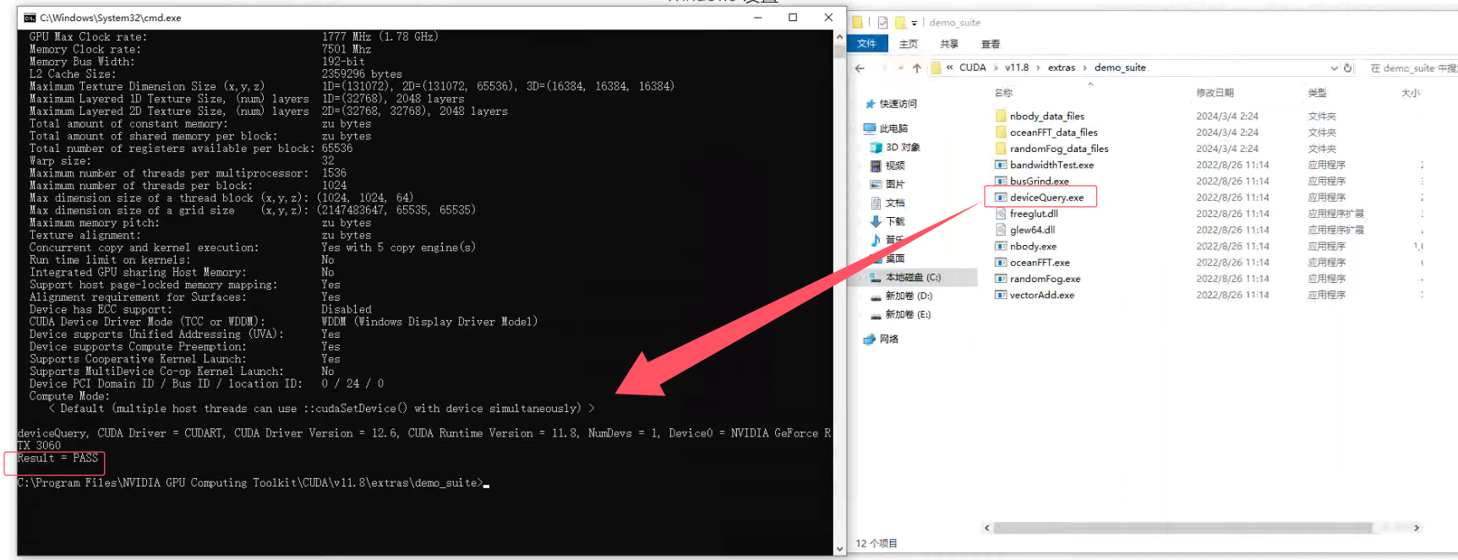This screenshot has height=560, width=1458.
Task: Open 文档 in the navigation pane
Action: (895, 203)
